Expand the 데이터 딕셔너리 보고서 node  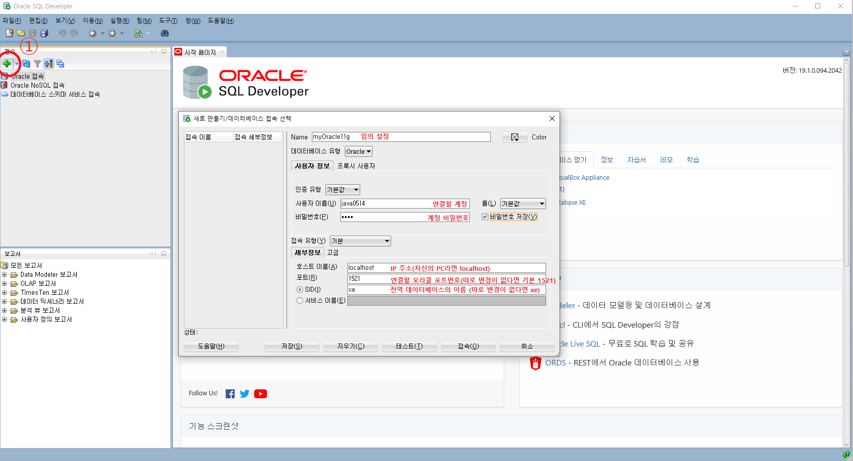click(x=4, y=301)
